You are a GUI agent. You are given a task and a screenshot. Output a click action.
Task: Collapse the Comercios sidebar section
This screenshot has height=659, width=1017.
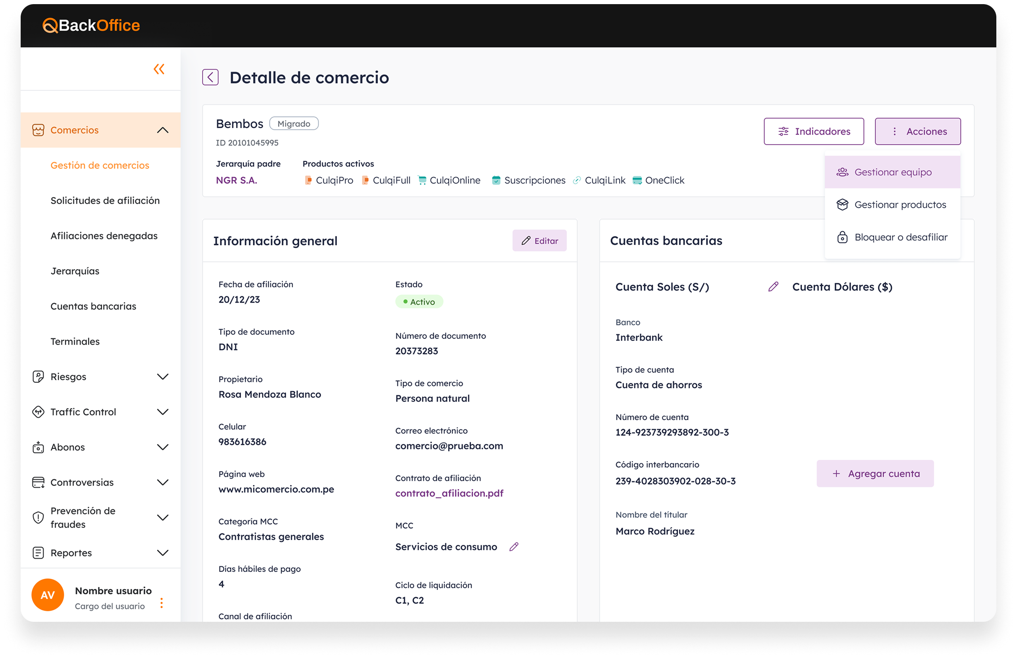tap(163, 130)
